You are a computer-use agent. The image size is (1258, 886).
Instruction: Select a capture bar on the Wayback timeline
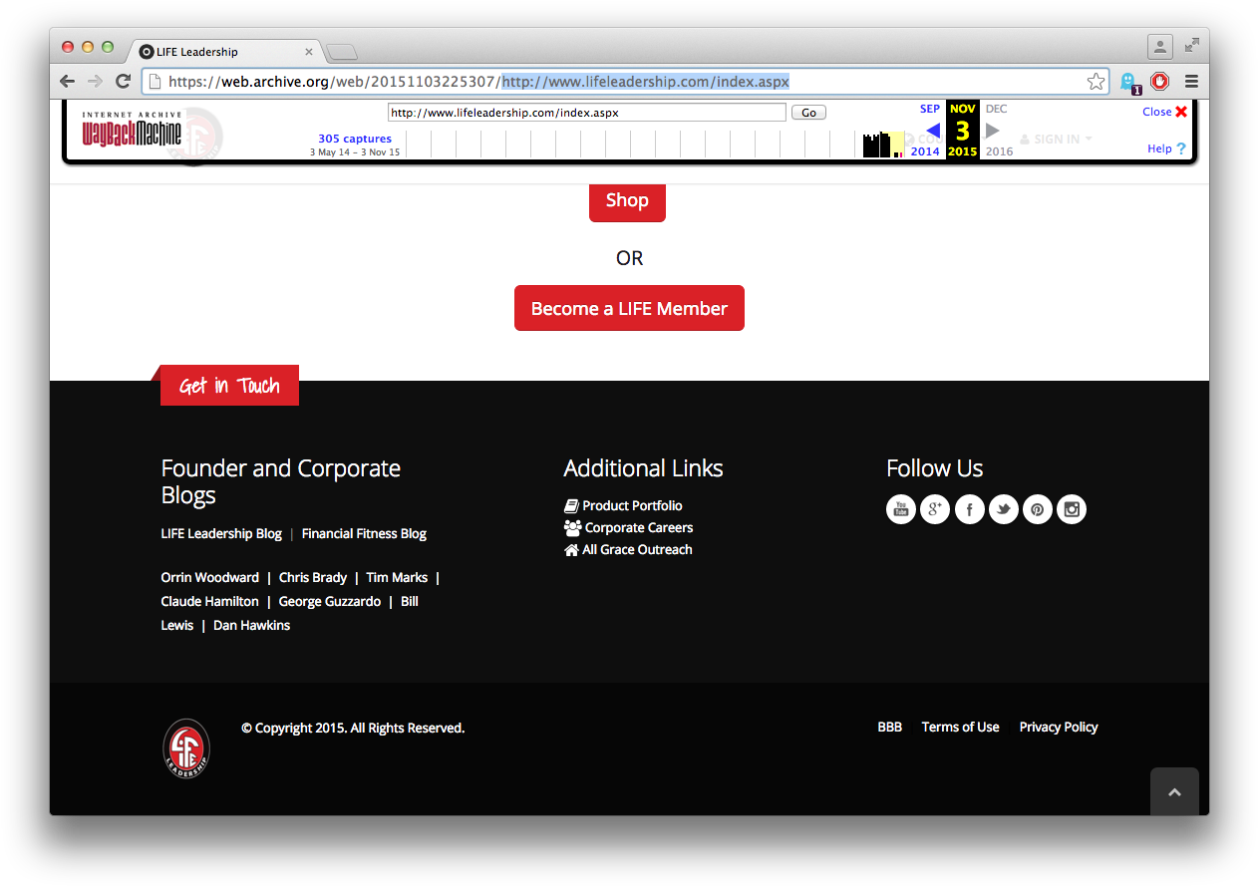(877, 145)
